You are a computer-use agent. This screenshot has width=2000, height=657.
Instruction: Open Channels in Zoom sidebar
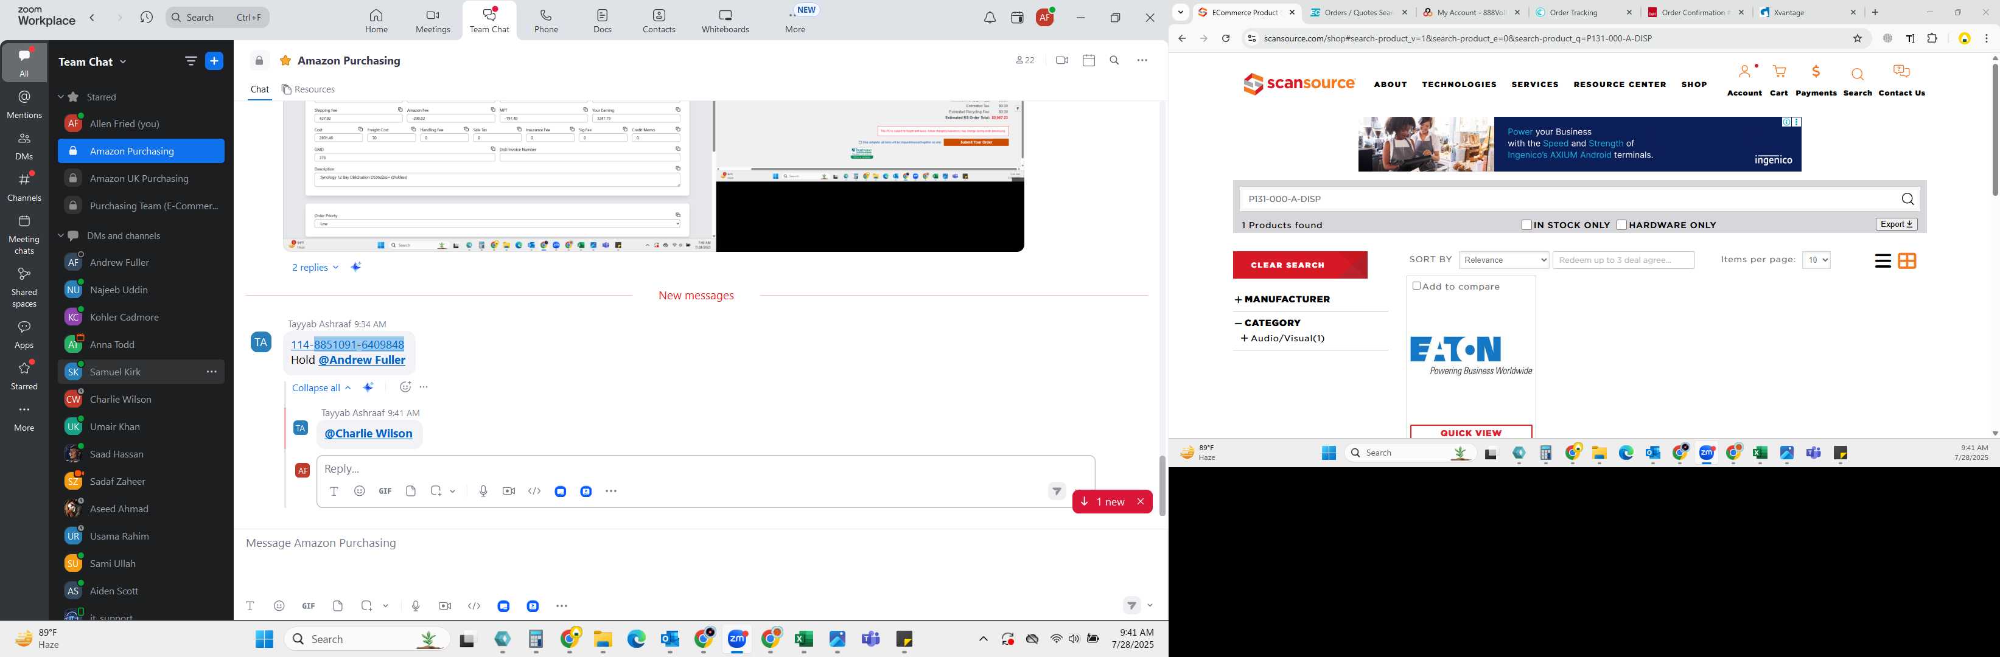(x=24, y=187)
